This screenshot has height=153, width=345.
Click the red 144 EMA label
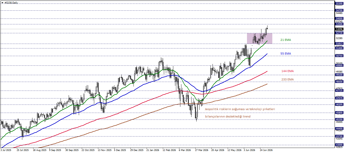click(288, 71)
